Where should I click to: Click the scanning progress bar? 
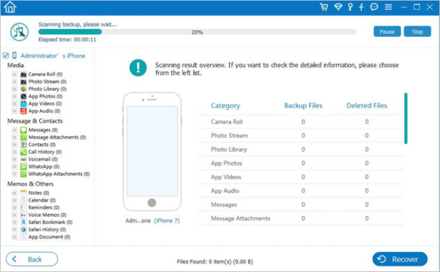[x=196, y=32]
